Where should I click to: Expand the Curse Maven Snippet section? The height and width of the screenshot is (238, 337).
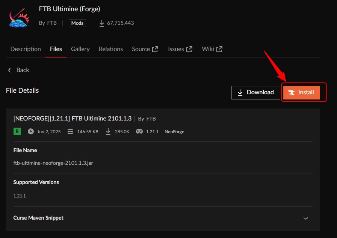(x=163, y=218)
